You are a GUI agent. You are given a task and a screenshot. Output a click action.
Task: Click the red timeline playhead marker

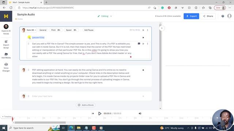[13, 119]
